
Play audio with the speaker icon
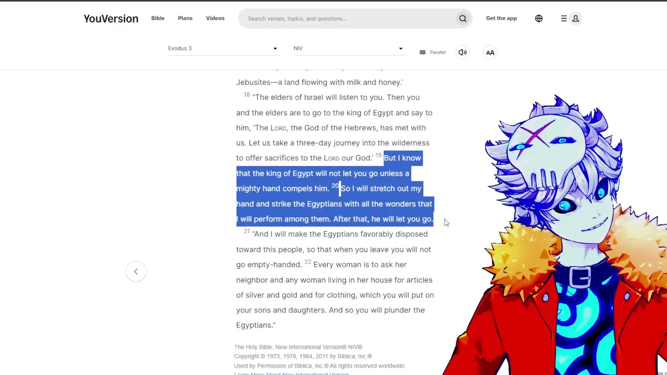[462, 52]
